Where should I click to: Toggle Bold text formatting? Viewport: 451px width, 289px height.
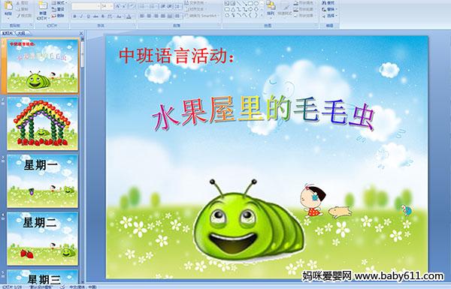tap(74, 17)
